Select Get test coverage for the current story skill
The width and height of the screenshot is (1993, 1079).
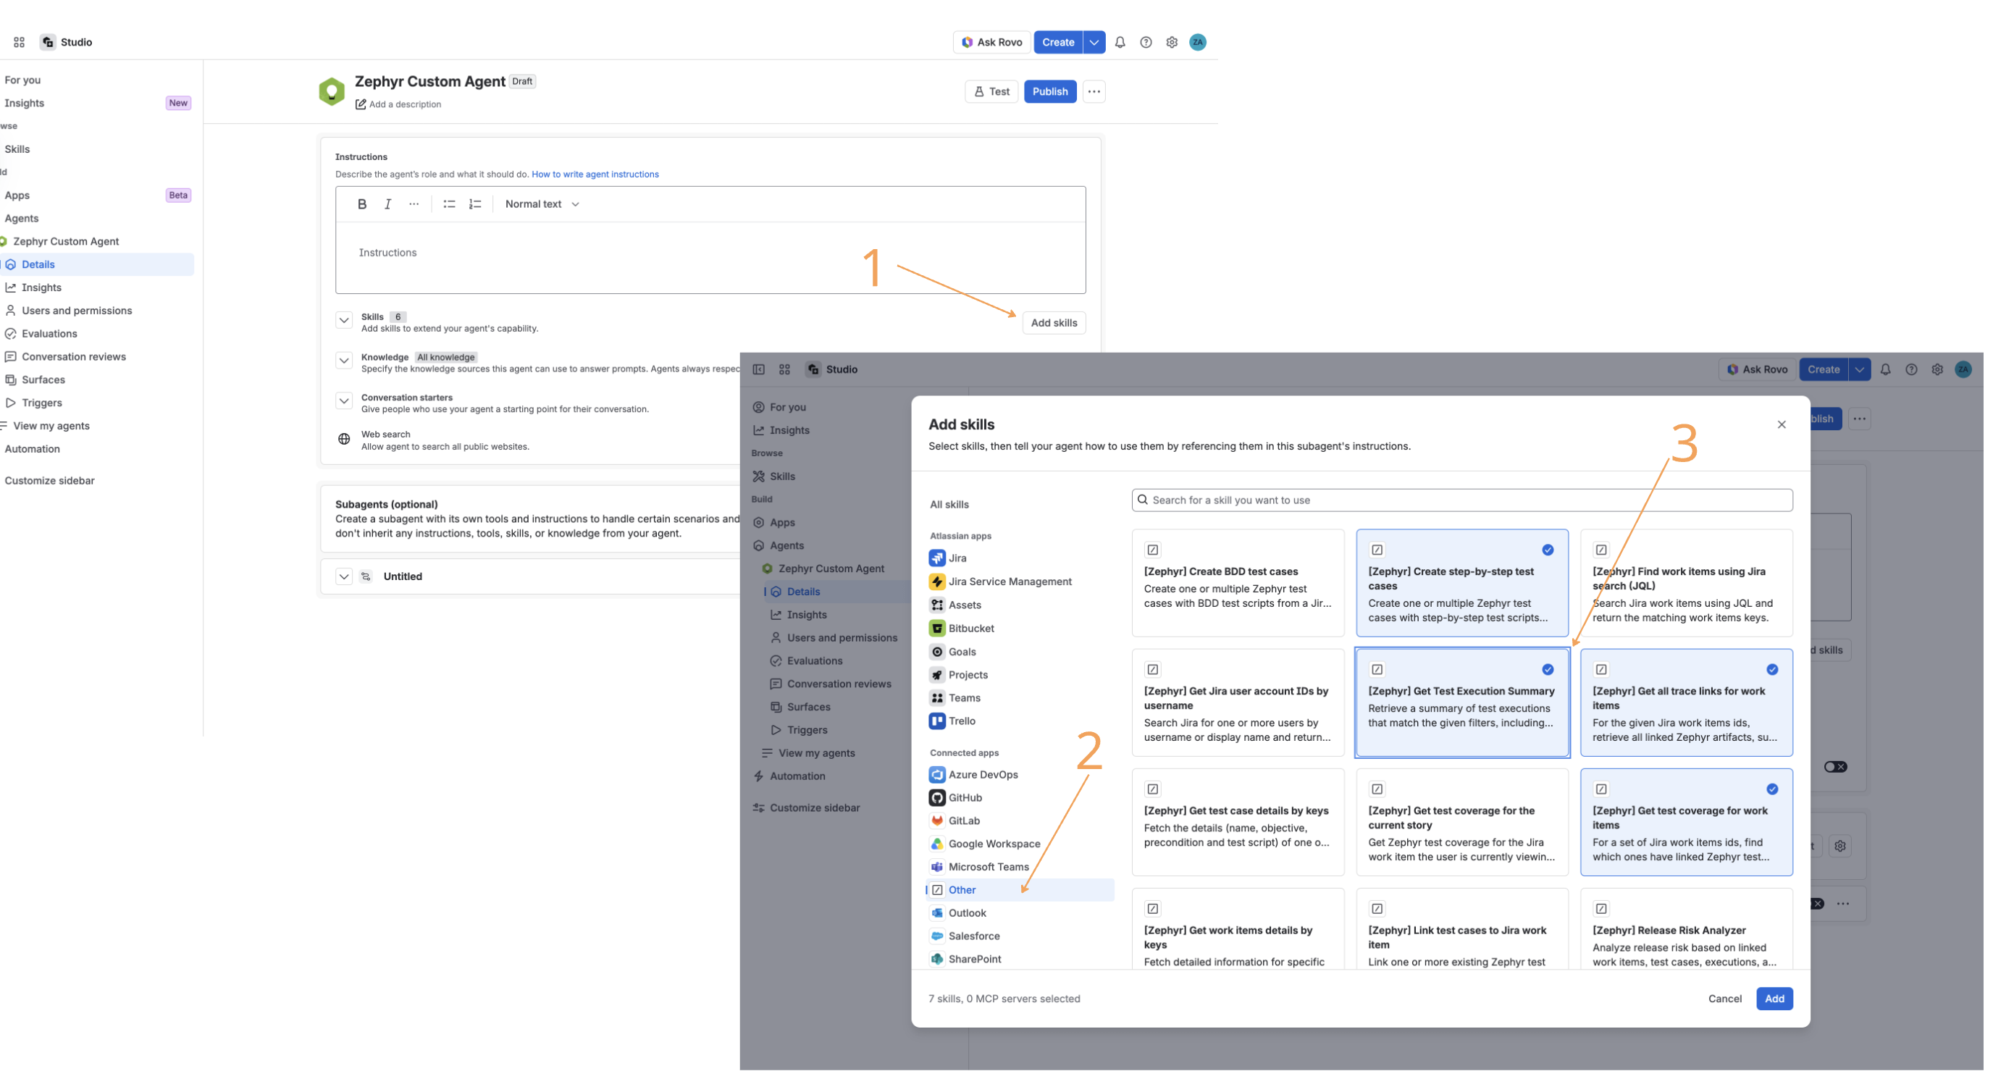tap(1461, 822)
